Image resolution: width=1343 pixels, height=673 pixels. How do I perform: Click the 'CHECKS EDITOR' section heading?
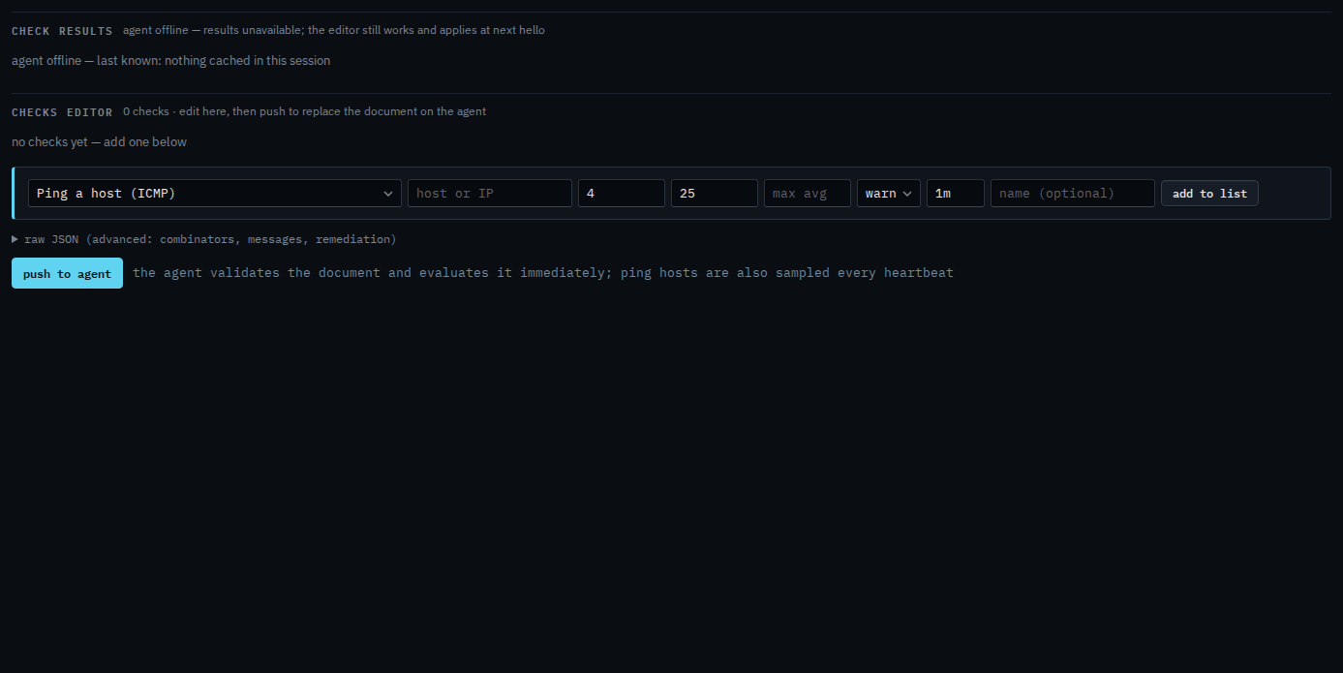62,112
